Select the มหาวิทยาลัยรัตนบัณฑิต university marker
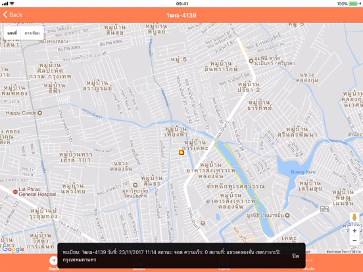This screenshot has height=272, width=363. [135, 185]
